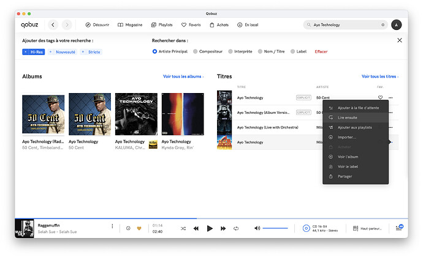This screenshot has width=423, height=257.
Task: Click the red Effacer link
Action: [321, 51]
